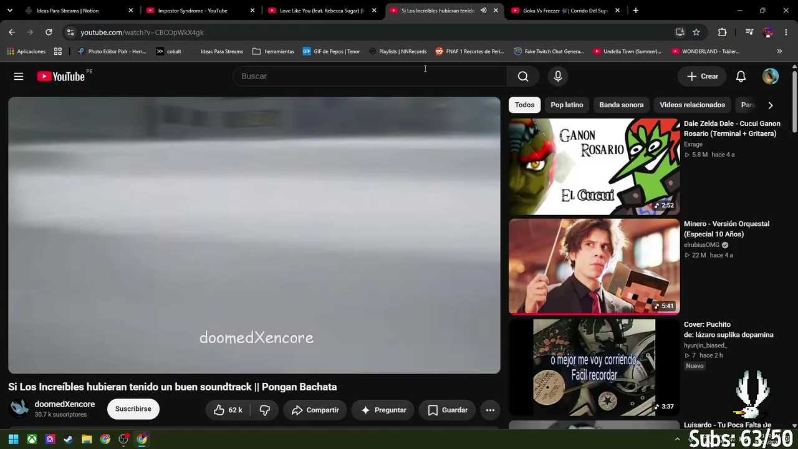Open Photo Editor Pixlr bookmark
The image size is (798, 449).
pyautogui.click(x=111, y=51)
